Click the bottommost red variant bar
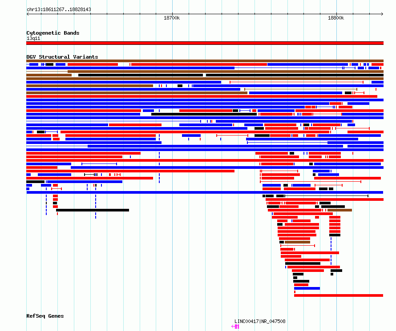396x331 pixels. tap(339, 295)
